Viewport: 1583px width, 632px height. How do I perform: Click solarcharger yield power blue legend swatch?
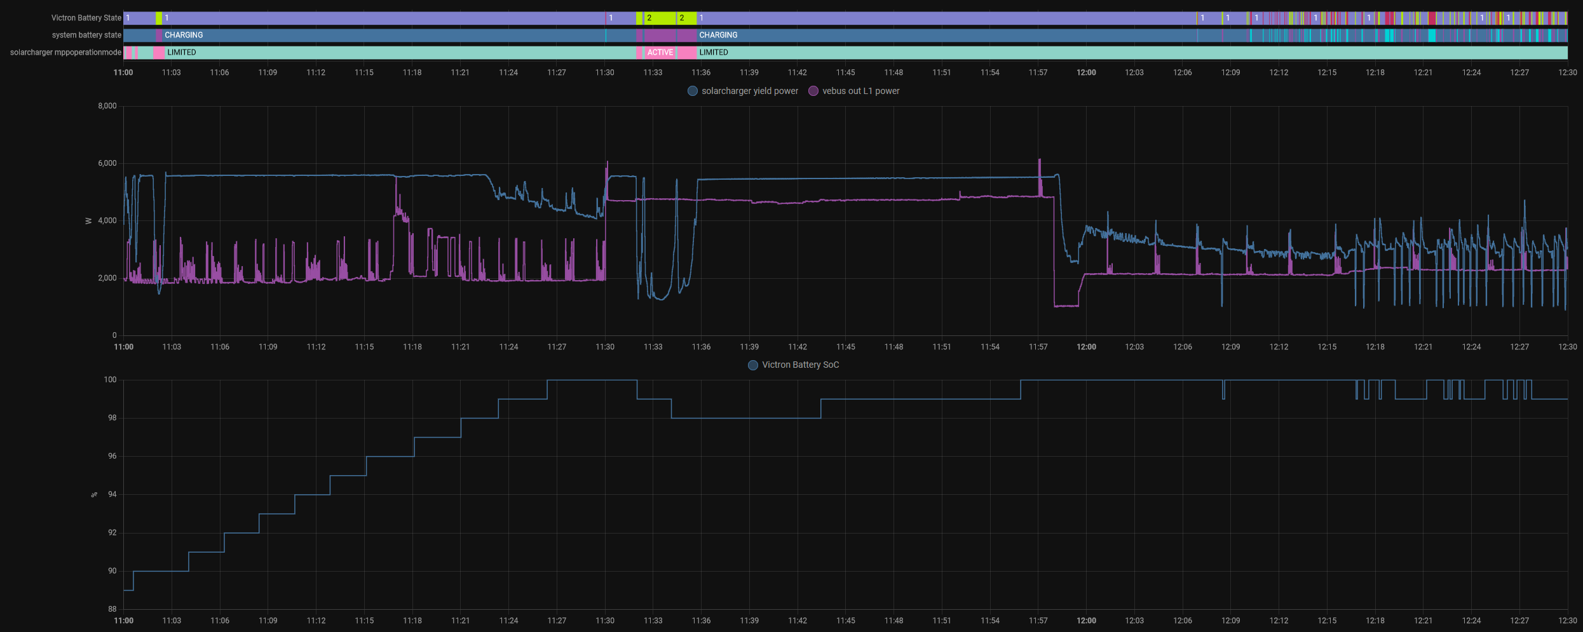(x=693, y=91)
